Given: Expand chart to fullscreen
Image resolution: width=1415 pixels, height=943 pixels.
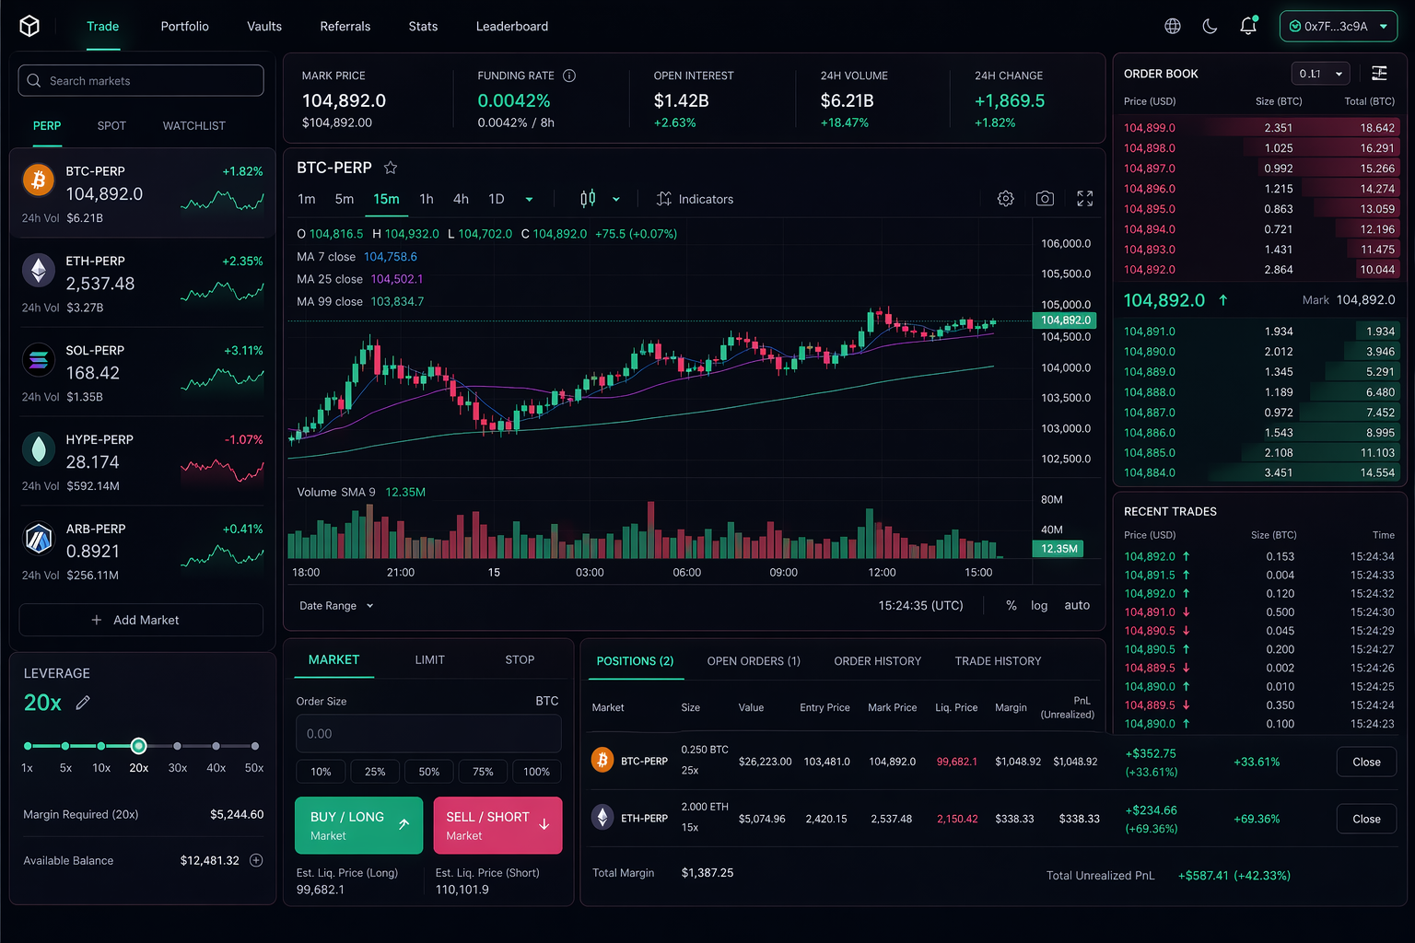Looking at the screenshot, I should 1085,199.
